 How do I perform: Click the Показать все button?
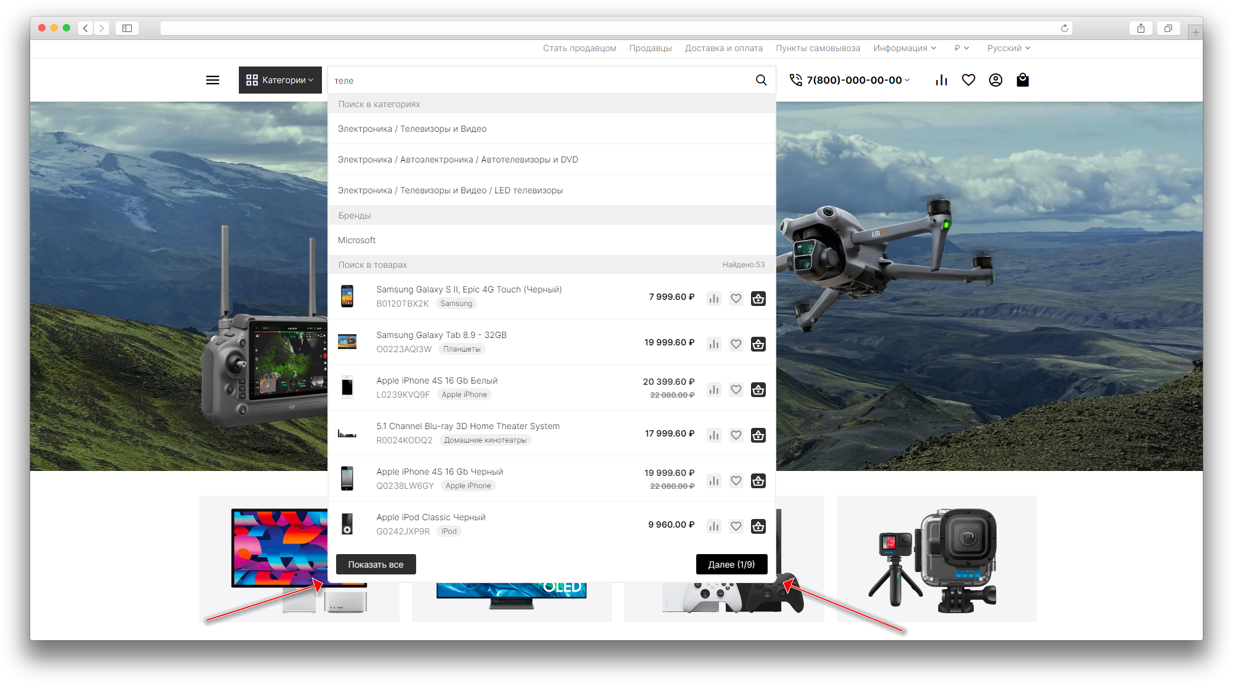tap(376, 565)
